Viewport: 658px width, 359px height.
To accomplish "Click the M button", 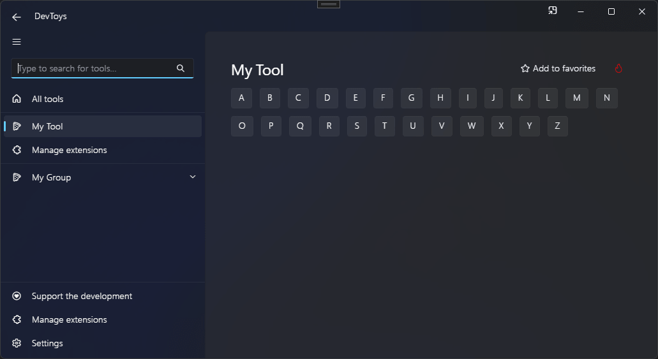I will (x=576, y=98).
